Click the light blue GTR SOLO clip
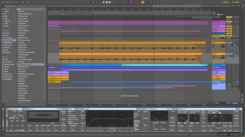This screenshot has width=245, height=137. tap(165, 65)
